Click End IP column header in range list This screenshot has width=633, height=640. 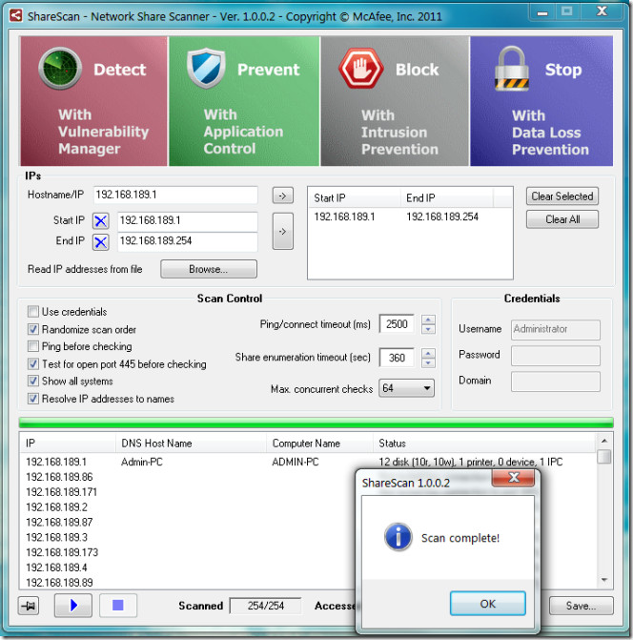pos(446,198)
